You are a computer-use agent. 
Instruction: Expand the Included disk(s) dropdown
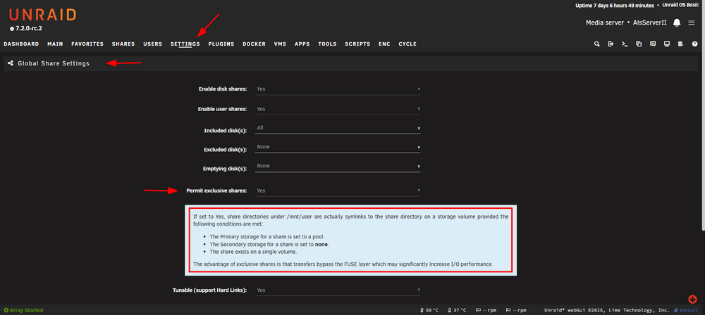click(x=338, y=129)
